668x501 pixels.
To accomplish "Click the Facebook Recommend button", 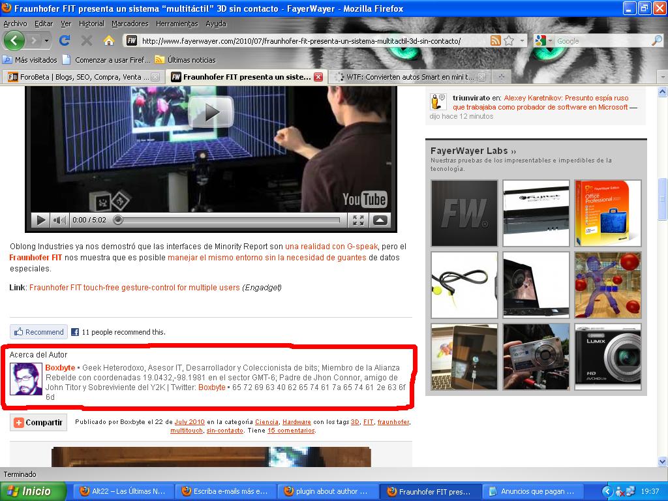I will (x=38, y=332).
